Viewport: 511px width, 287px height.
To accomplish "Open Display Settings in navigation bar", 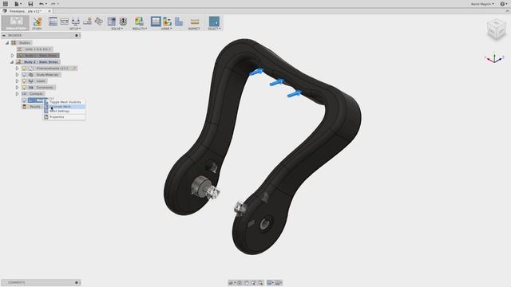I will pos(270,283).
